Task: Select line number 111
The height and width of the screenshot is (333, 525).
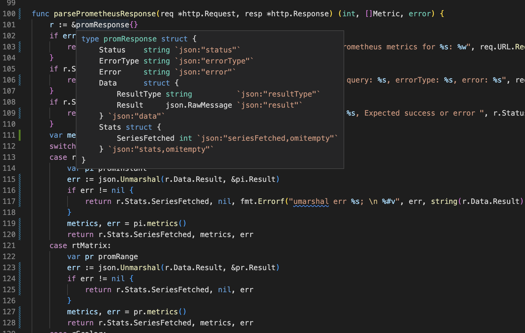Action: click(9, 135)
